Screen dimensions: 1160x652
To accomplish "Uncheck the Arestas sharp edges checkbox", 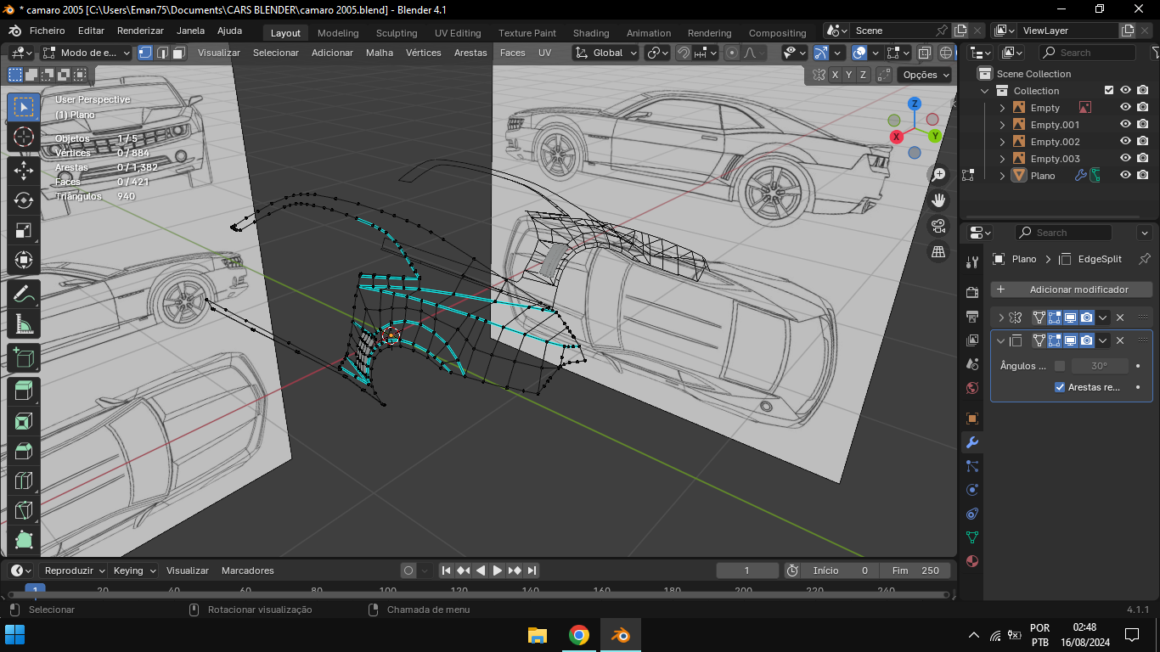I will [x=1060, y=387].
